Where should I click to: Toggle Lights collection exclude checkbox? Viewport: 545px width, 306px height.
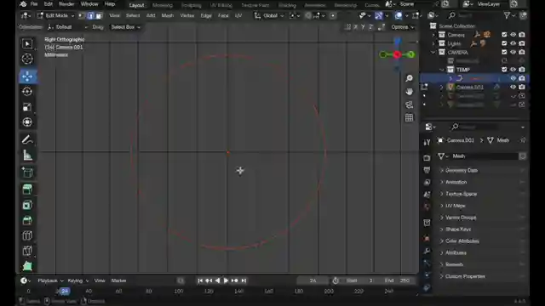pyautogui.click(x=504, y=43)
